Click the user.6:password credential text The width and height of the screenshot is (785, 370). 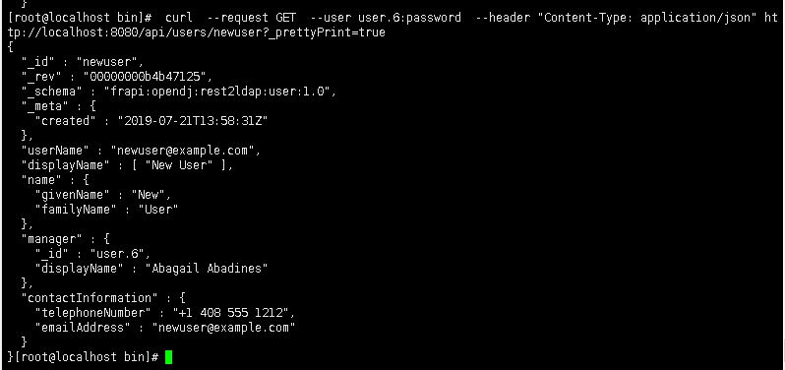point(409,18)
